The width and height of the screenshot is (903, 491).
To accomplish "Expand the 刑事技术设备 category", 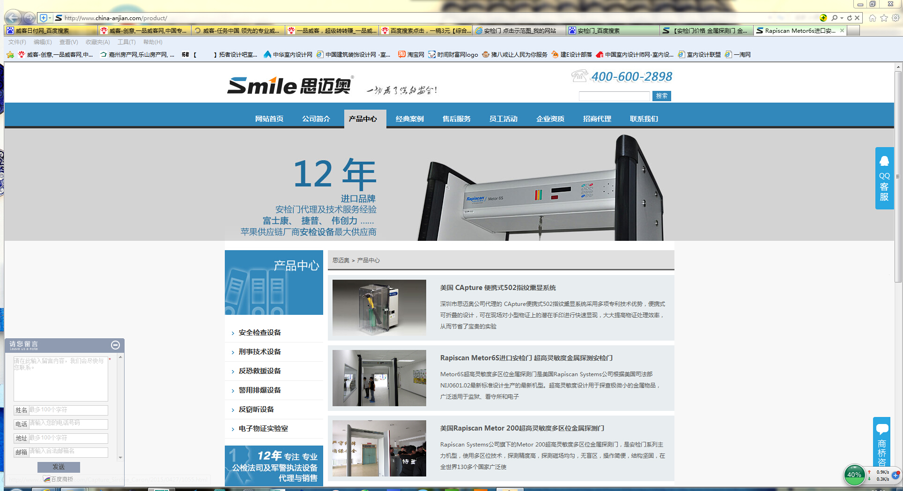I will tap(259, 352).
